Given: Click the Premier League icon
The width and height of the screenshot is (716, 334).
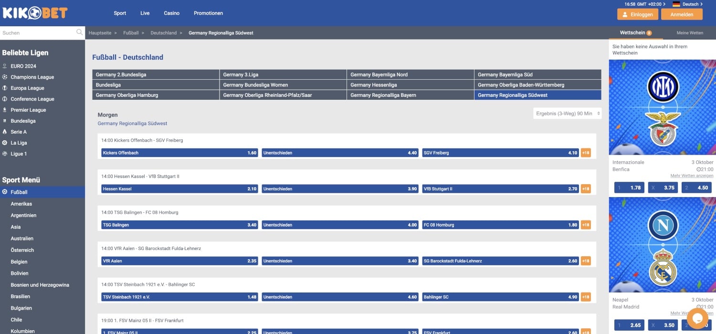Looking at the screenshot, I should [5, 110].
